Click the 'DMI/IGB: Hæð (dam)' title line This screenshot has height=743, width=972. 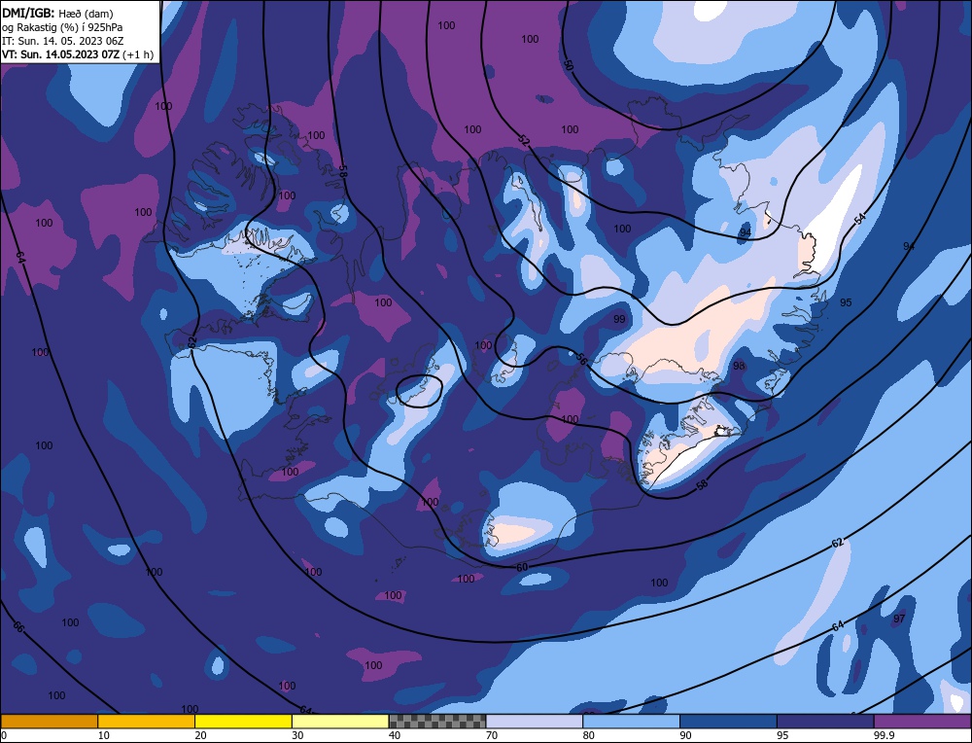57,13
